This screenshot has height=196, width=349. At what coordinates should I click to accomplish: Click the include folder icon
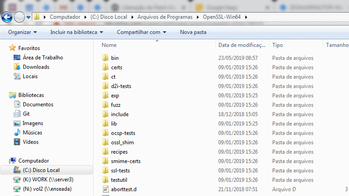coord(105,114)
